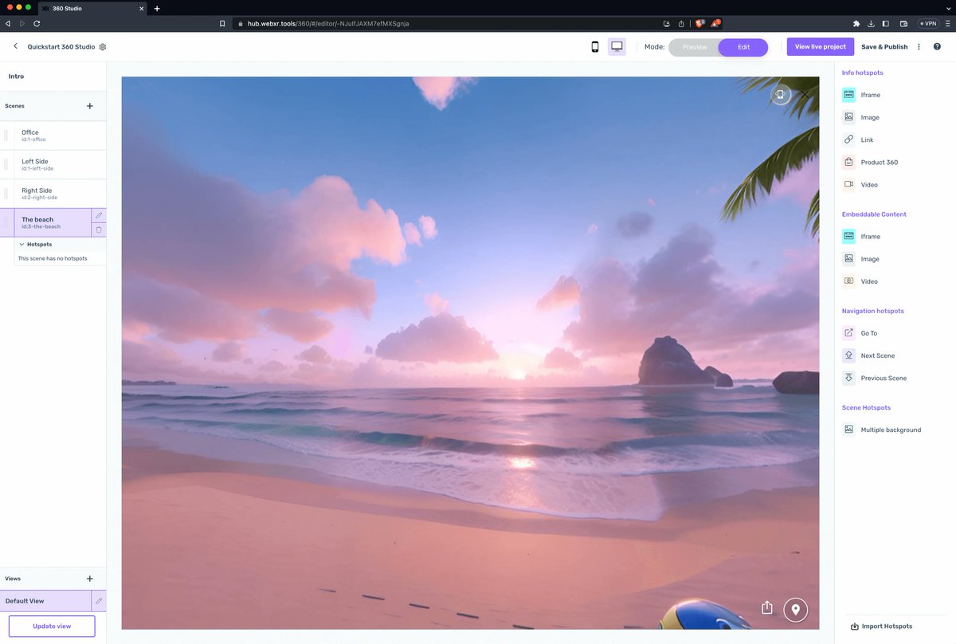Insert an Image embeddable content
The height and width of the screenshot is (644, 956).
pyautogui.click(x=871, y=258)
